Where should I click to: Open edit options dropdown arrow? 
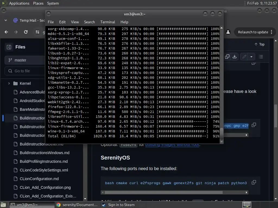251,57
